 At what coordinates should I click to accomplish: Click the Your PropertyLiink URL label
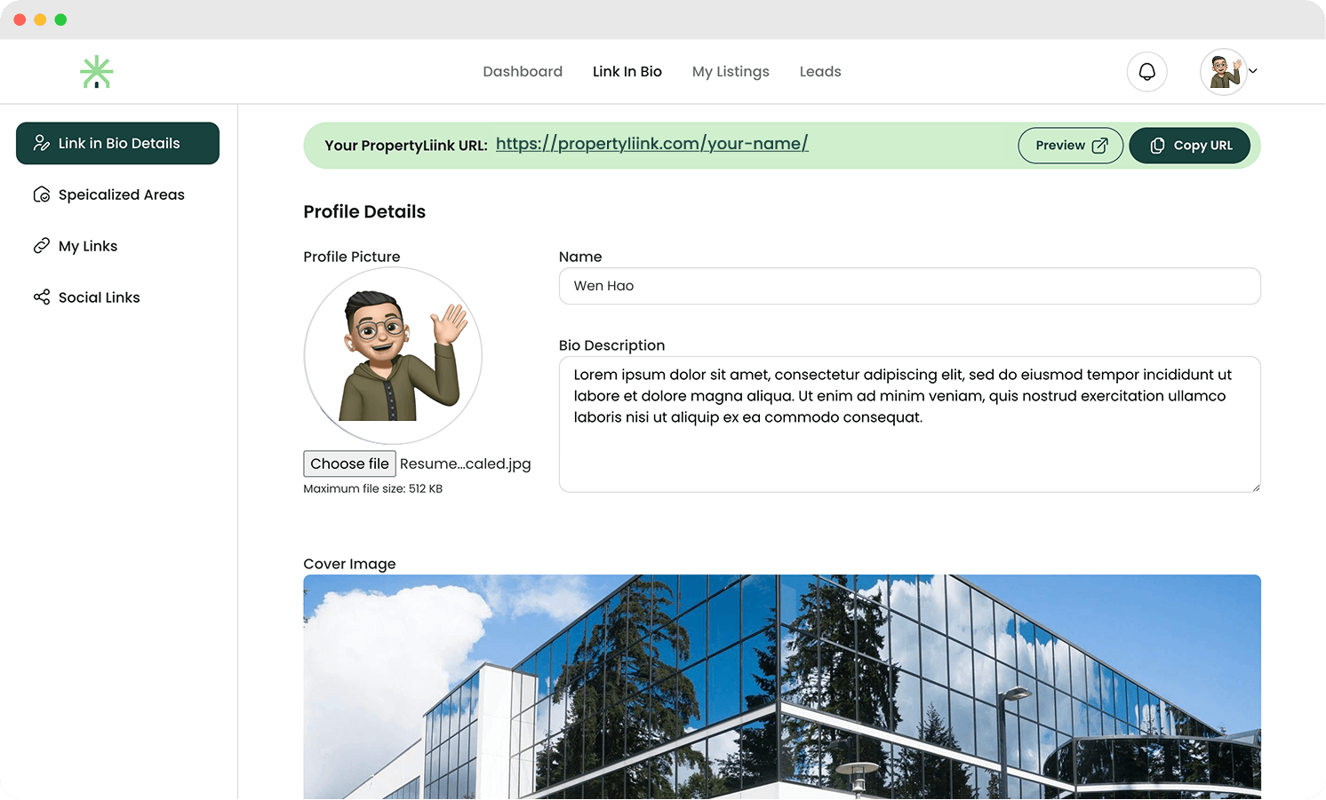405,146
